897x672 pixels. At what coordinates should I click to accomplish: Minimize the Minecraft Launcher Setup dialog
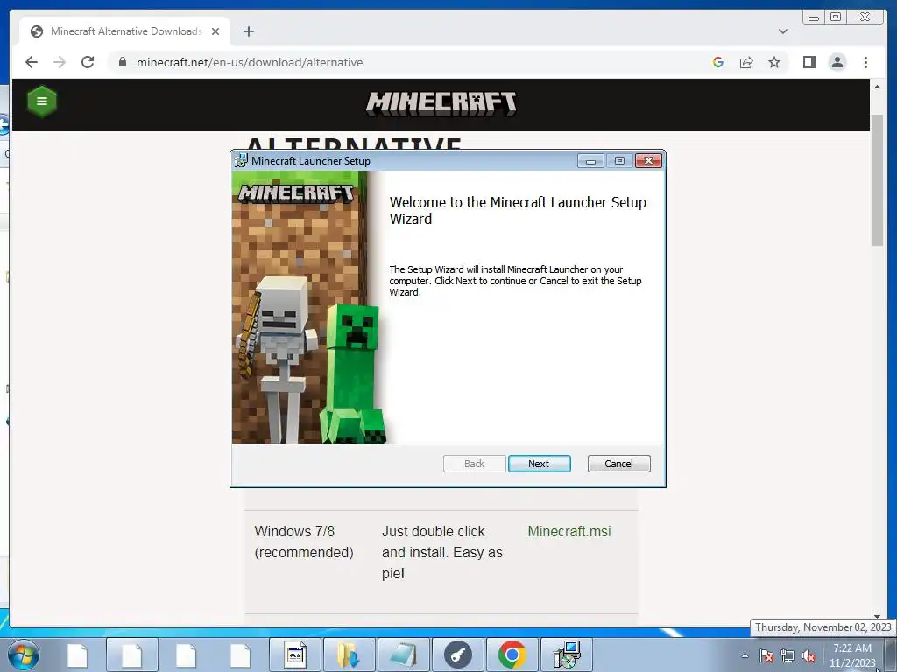click(x=590, y=161)
